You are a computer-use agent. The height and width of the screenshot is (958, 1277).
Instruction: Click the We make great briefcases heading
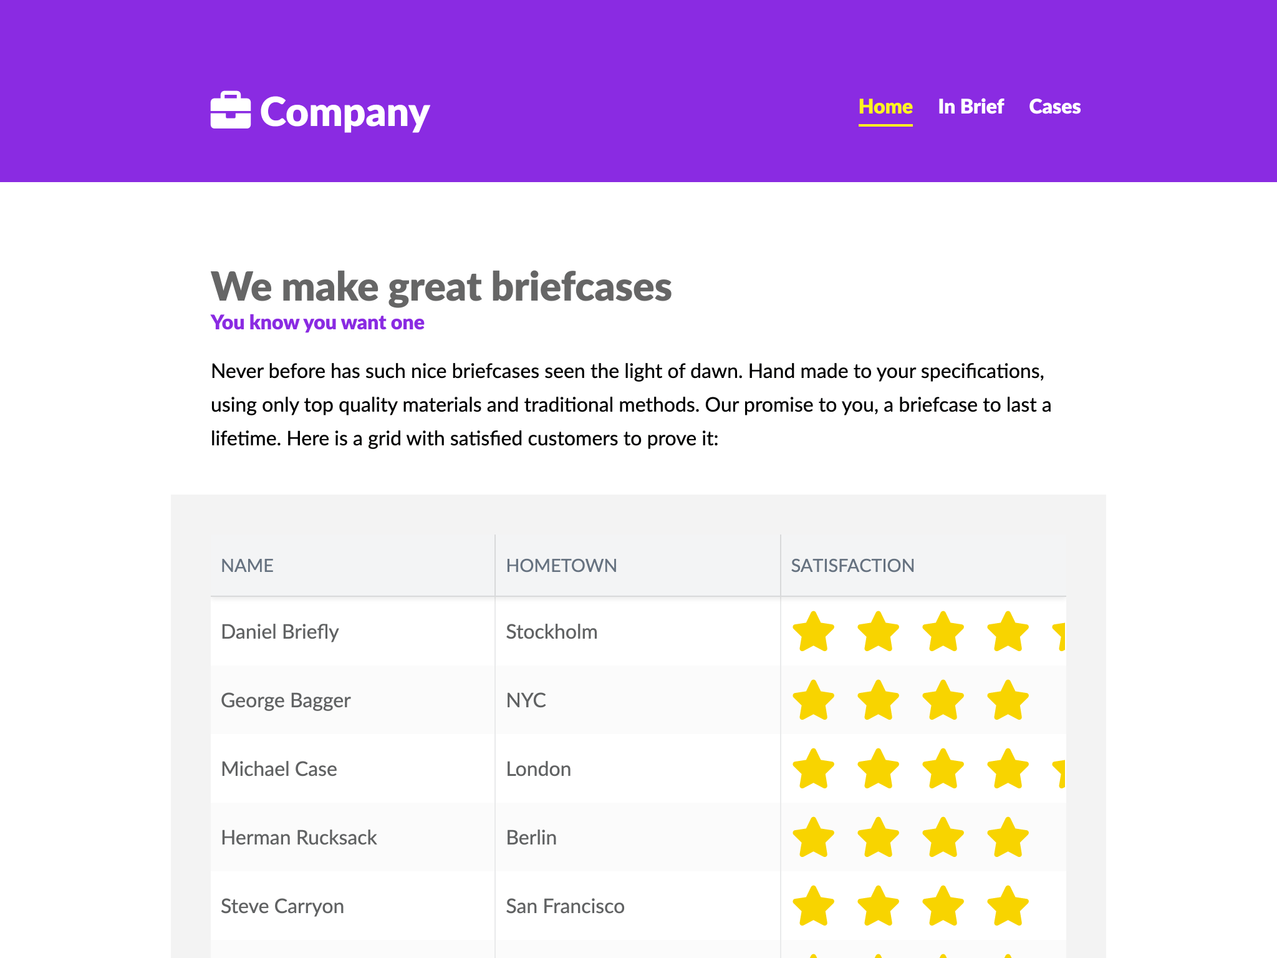pyautogui.click(x=441, y=287)
